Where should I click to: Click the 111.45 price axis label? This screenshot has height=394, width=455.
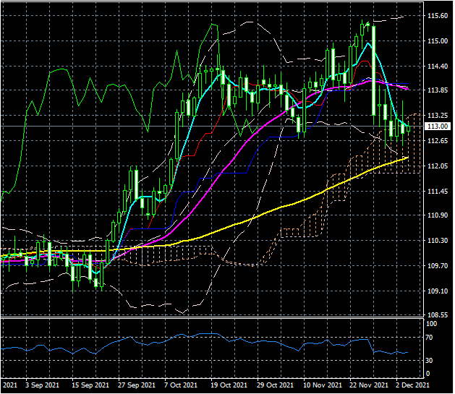[x=438, y=191]
